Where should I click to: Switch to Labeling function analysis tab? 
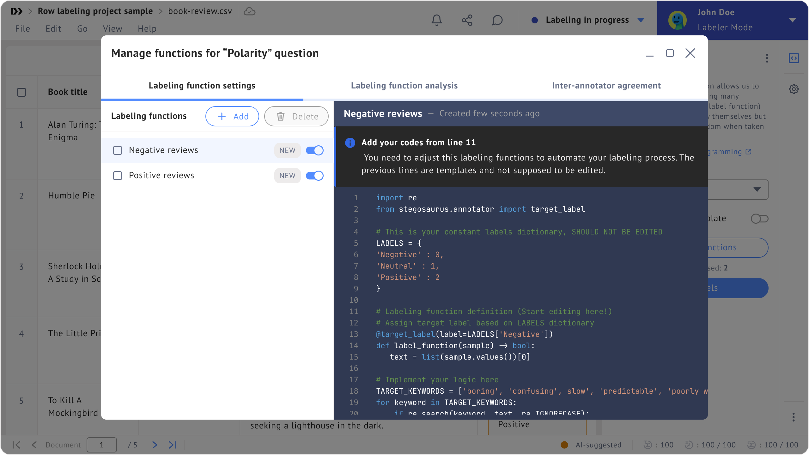pyautogui.click(x=404, y=86)
